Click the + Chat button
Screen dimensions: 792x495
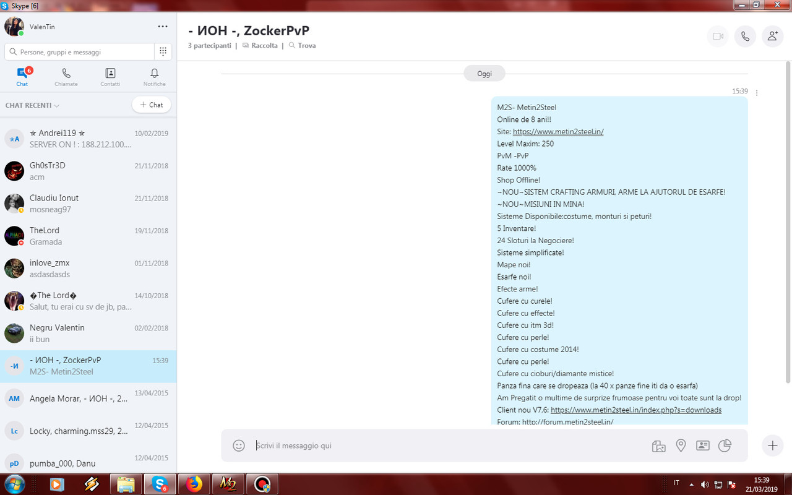152,105
